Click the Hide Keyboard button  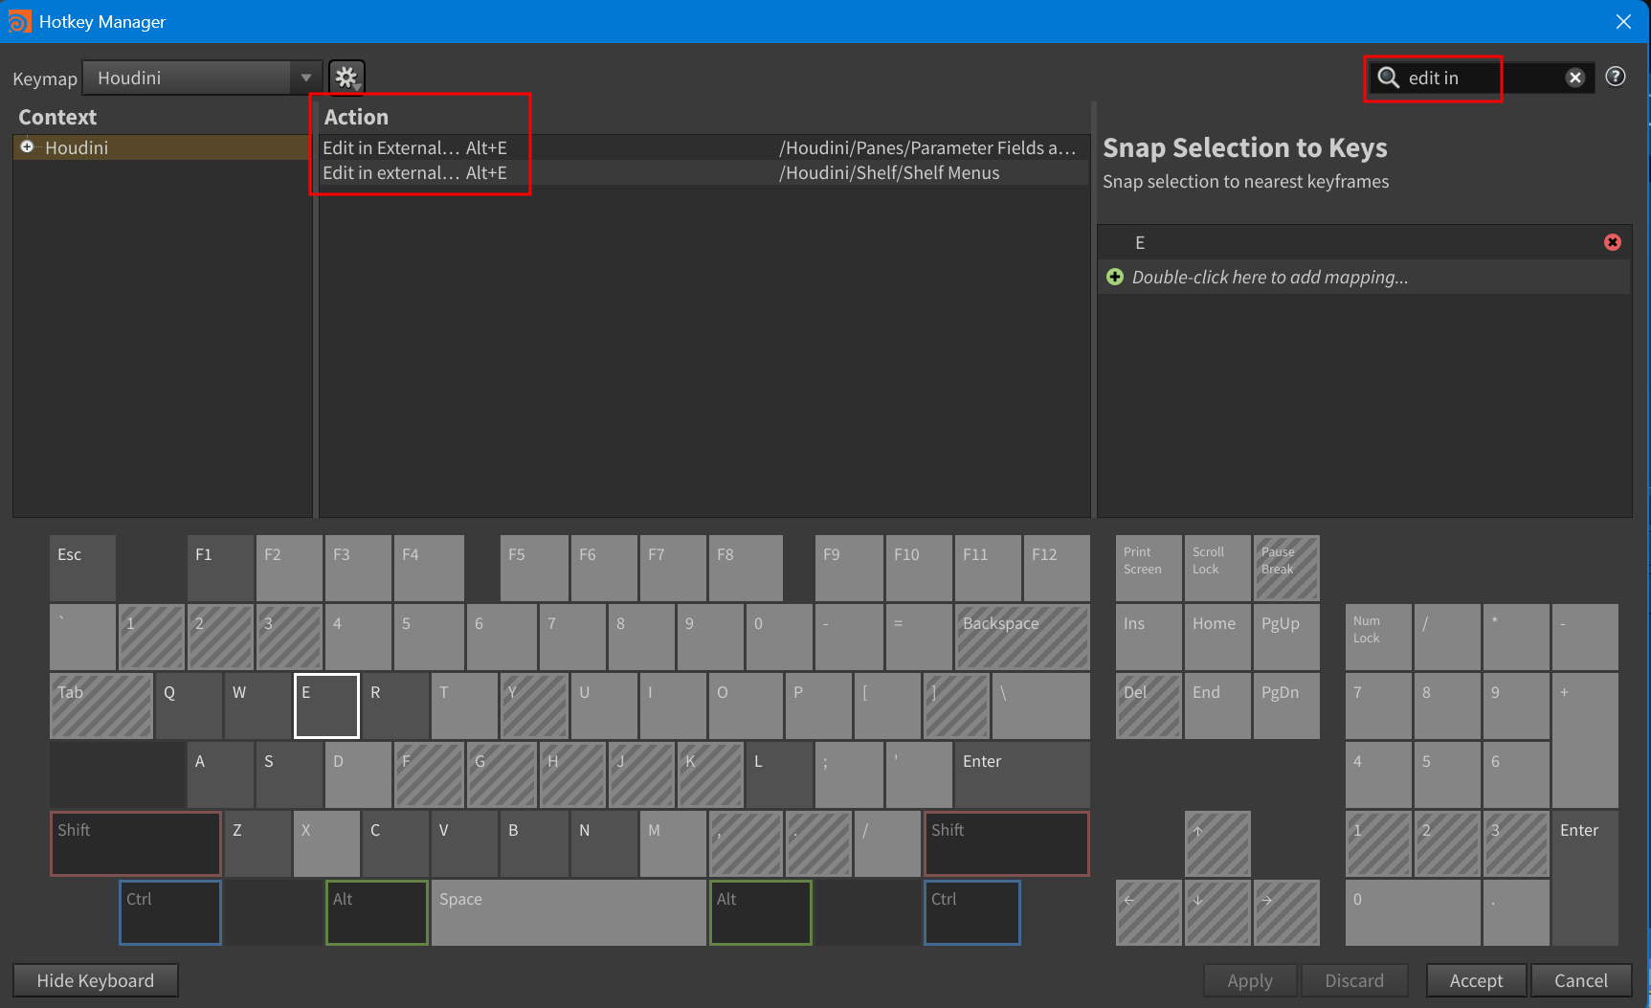tap(96, 980)
